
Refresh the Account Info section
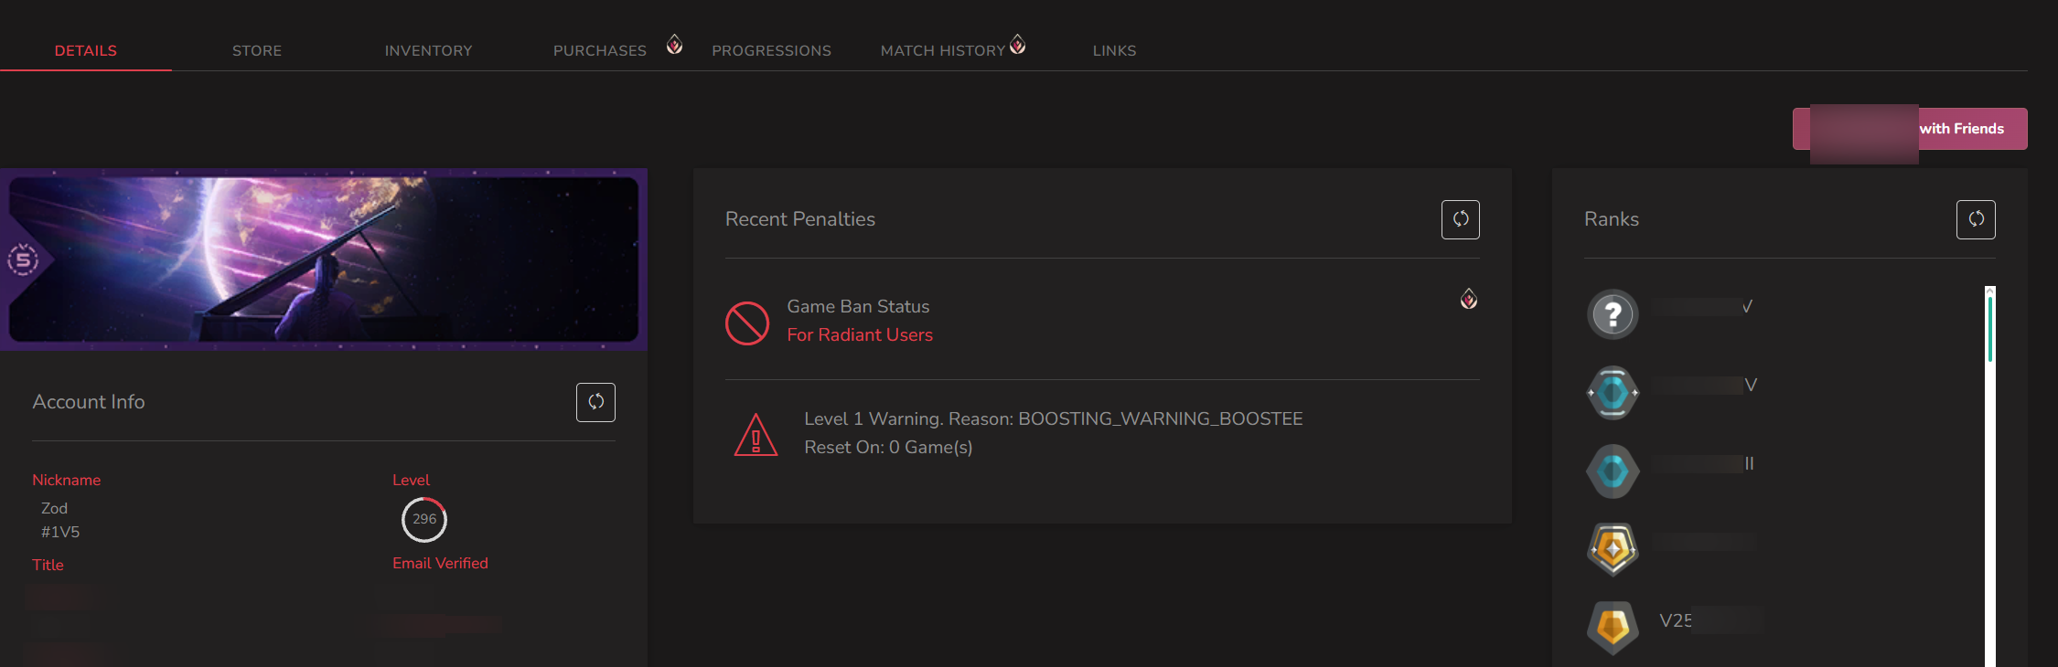coord(595,402)
